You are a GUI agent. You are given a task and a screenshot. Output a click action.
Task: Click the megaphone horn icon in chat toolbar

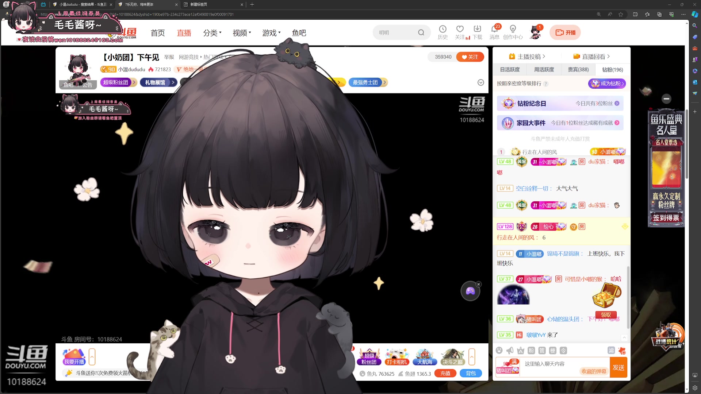[x=510, y=351]
